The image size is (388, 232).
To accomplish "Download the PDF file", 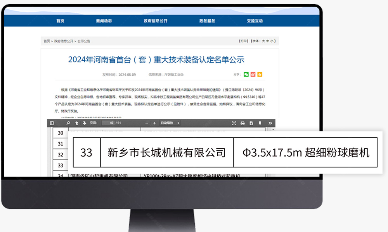I will click(x=251, y=123).
